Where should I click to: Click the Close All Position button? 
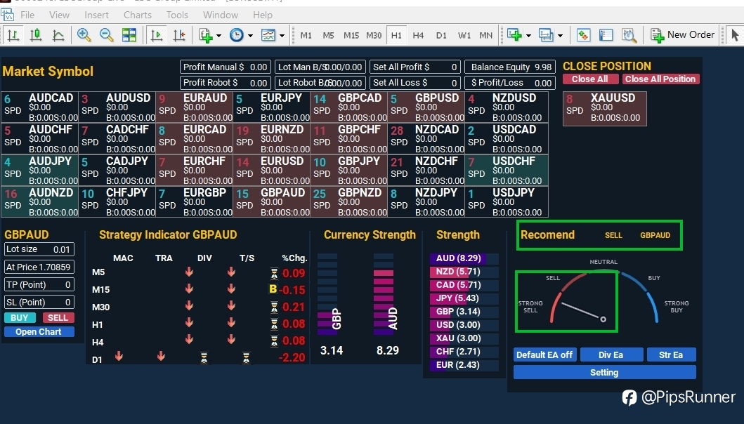(x=660, y=79)
